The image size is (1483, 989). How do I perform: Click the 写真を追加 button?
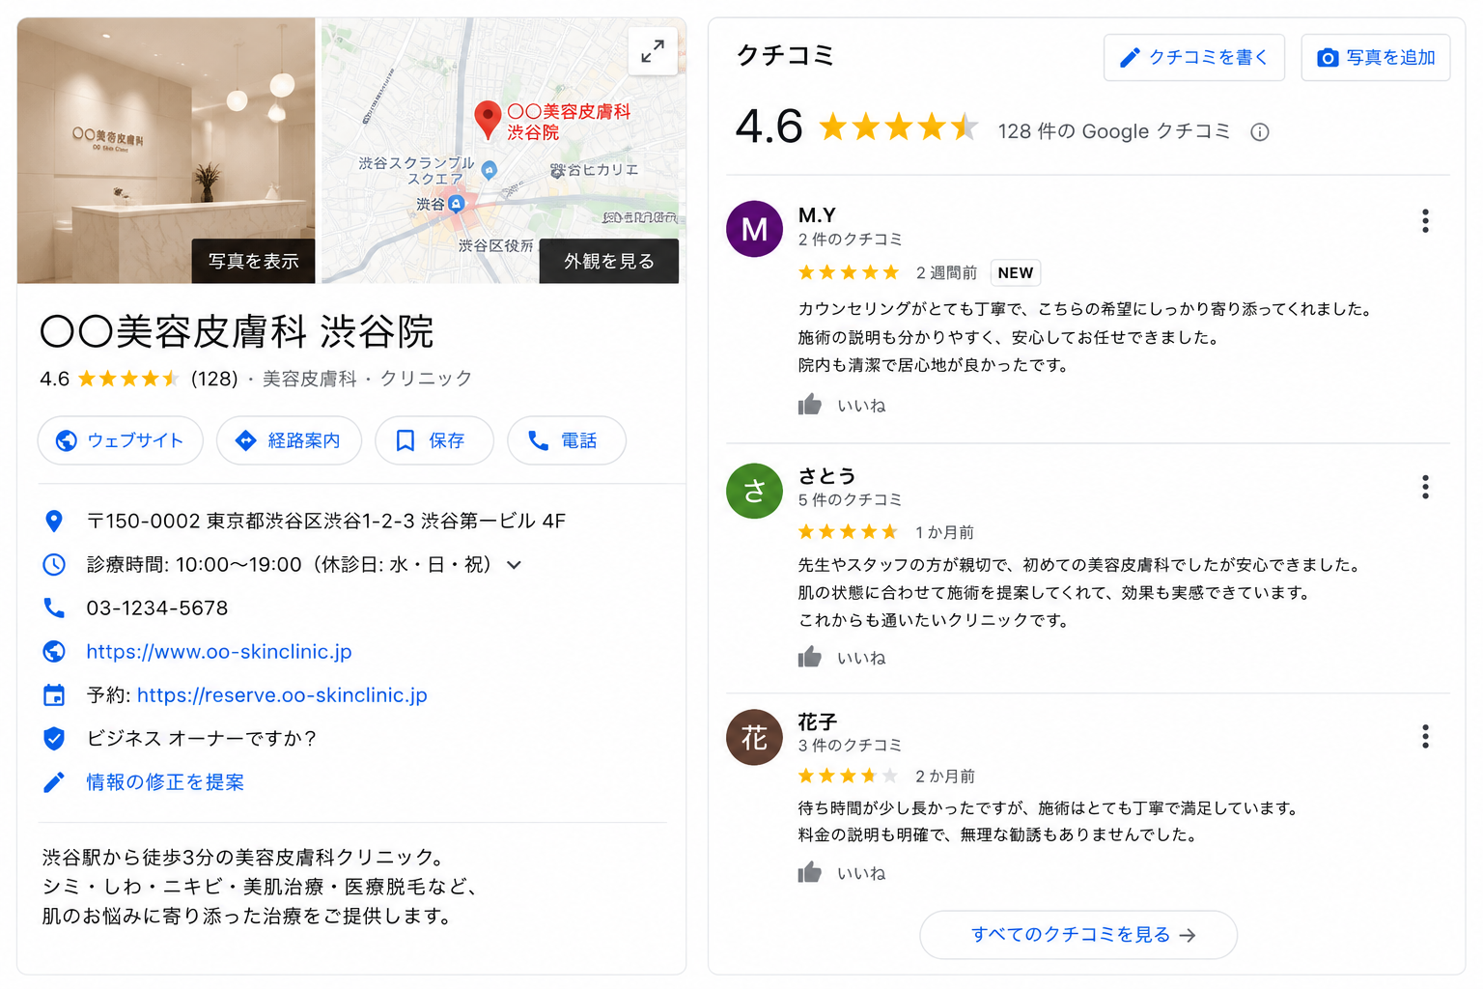[1376, 58]
